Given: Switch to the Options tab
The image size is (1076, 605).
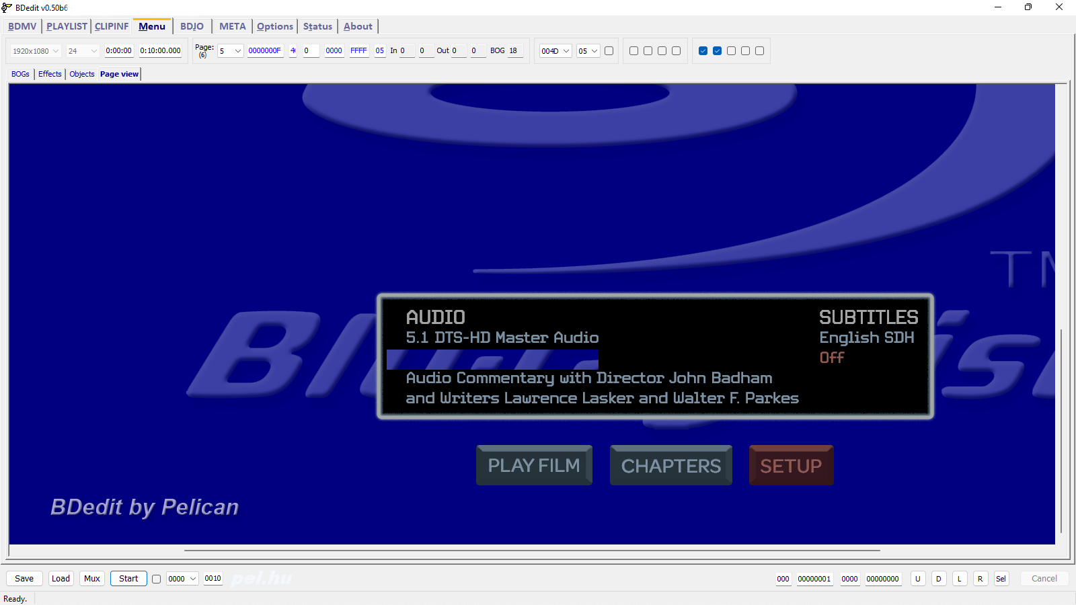Looking at the screenshot, I should point(275,26).
